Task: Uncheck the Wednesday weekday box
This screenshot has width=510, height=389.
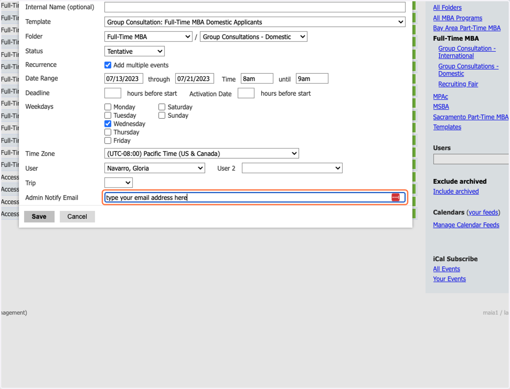Action: pyautogui.click(x=108, y=124)
